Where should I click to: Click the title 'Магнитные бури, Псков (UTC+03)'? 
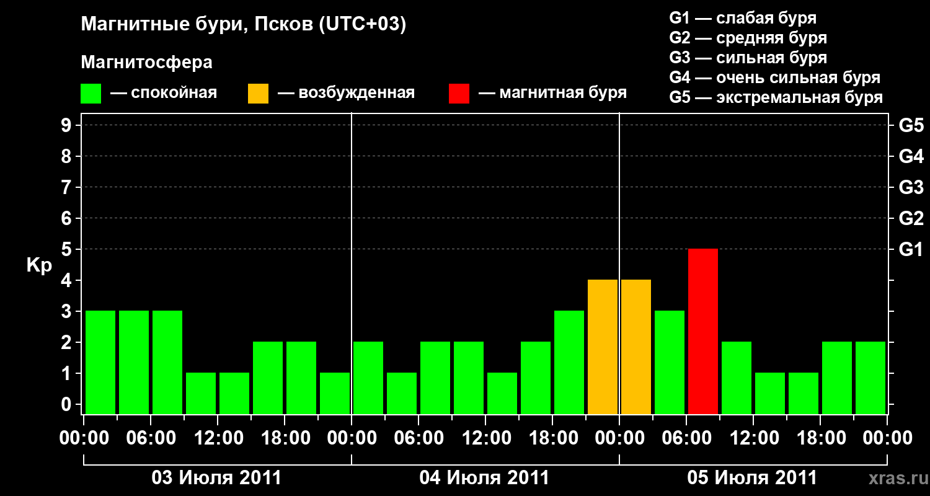[x=244, y=25]
